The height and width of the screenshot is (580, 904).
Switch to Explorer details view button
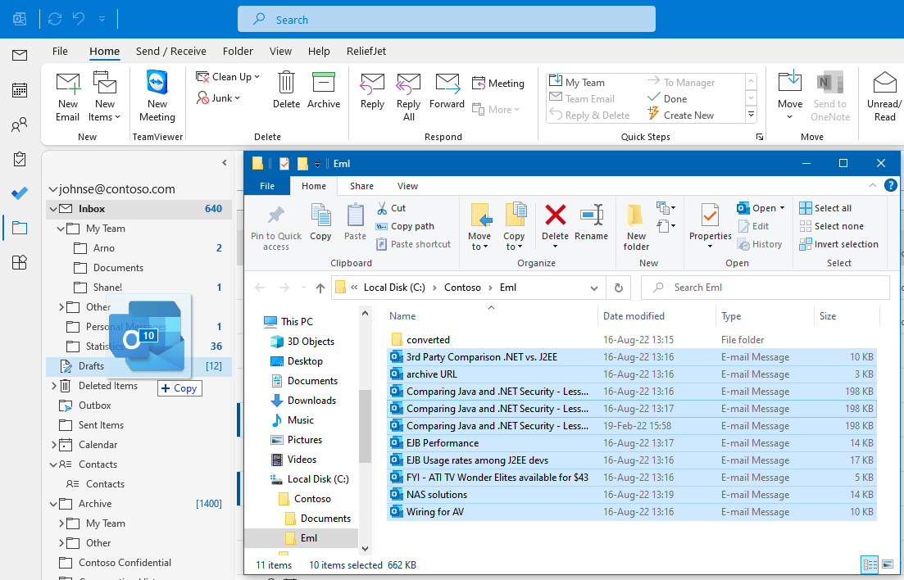tap(870, 564)
